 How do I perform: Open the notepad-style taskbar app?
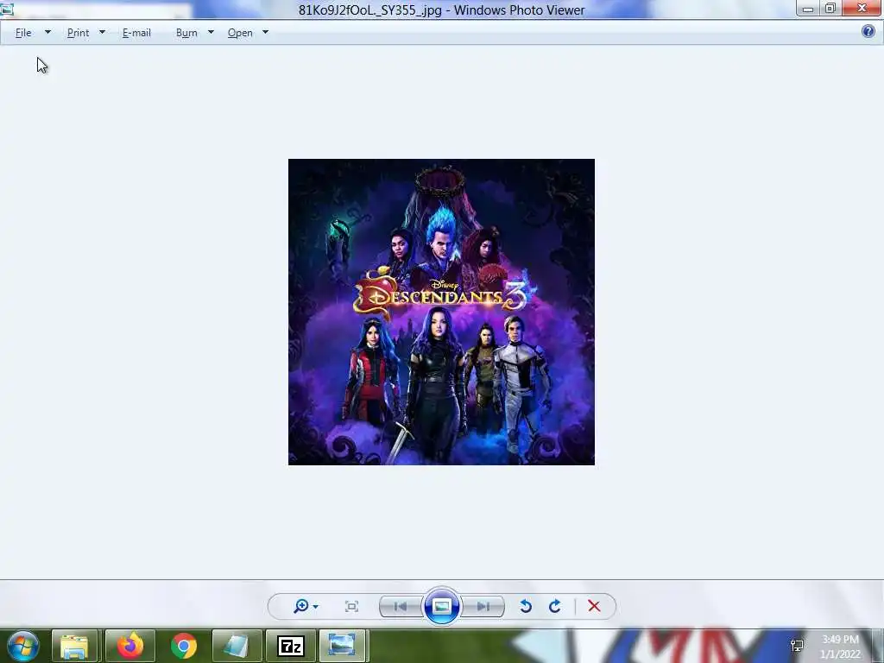click(x=237, y=646)
